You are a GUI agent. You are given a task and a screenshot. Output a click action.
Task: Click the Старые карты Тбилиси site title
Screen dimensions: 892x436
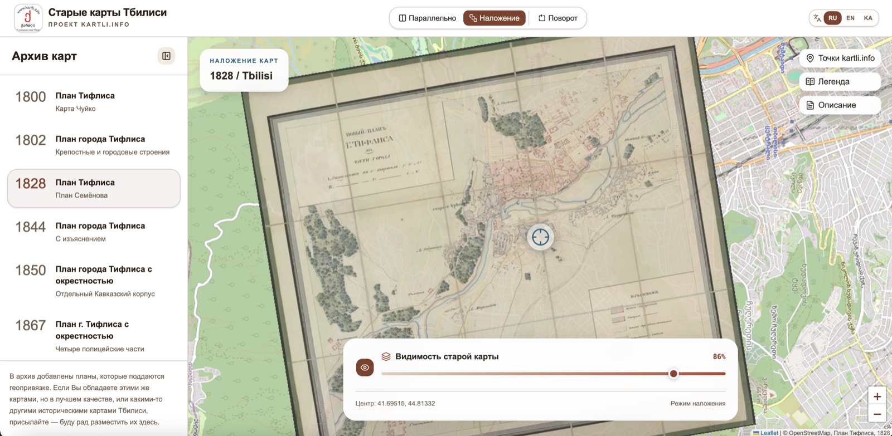pos(108,12)
